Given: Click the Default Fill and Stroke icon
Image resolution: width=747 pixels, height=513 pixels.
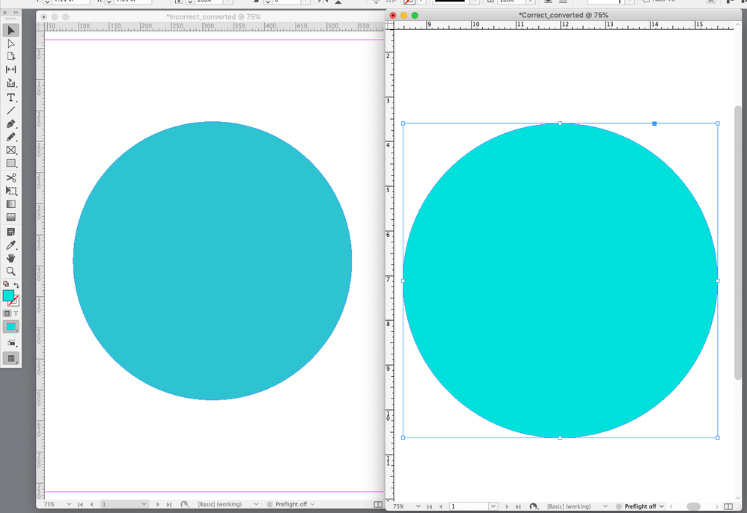Looking at the screenshot, I should pos(6,284).
